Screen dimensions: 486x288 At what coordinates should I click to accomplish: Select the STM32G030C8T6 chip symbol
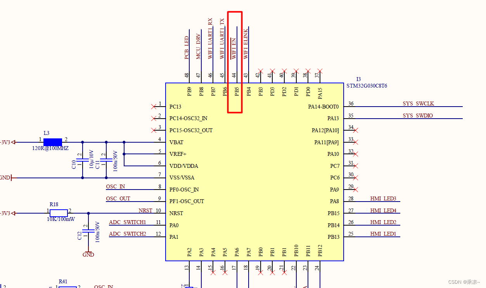[x=254, y=171]
